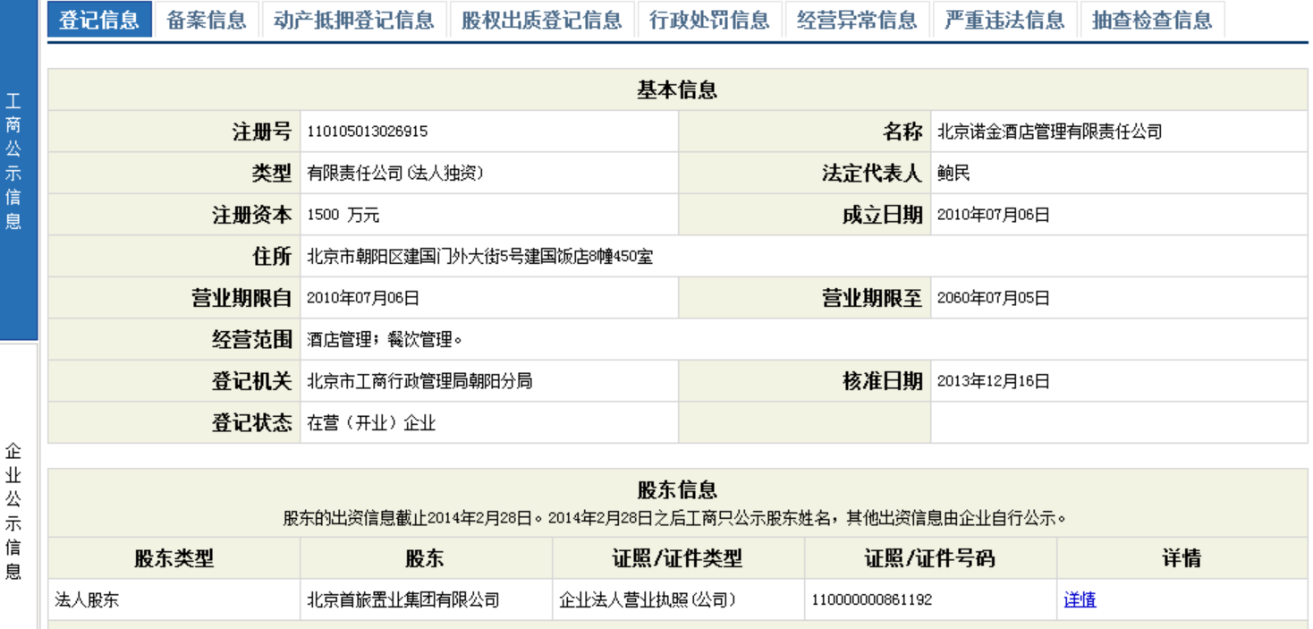Select the 动产抵押登记信息 tab
The image size is (1313, 629).
pyautogui.click(x=353, y=20)
